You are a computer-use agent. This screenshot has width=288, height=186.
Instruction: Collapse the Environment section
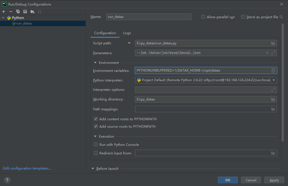(x=96, y=63)
